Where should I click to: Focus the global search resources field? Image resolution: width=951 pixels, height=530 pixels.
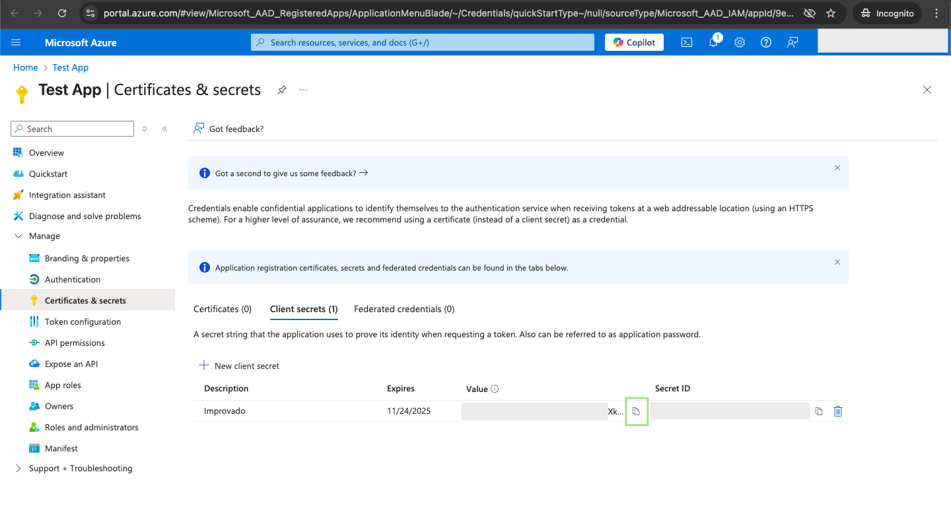[423, 42]
